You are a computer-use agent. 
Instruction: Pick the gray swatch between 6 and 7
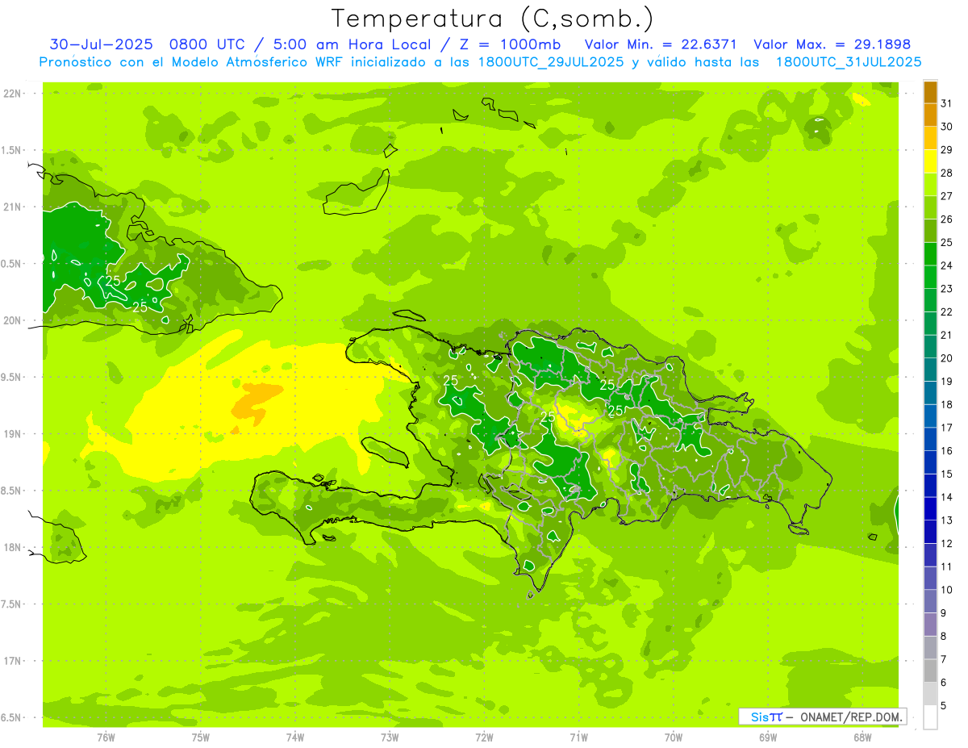[930, 671]
